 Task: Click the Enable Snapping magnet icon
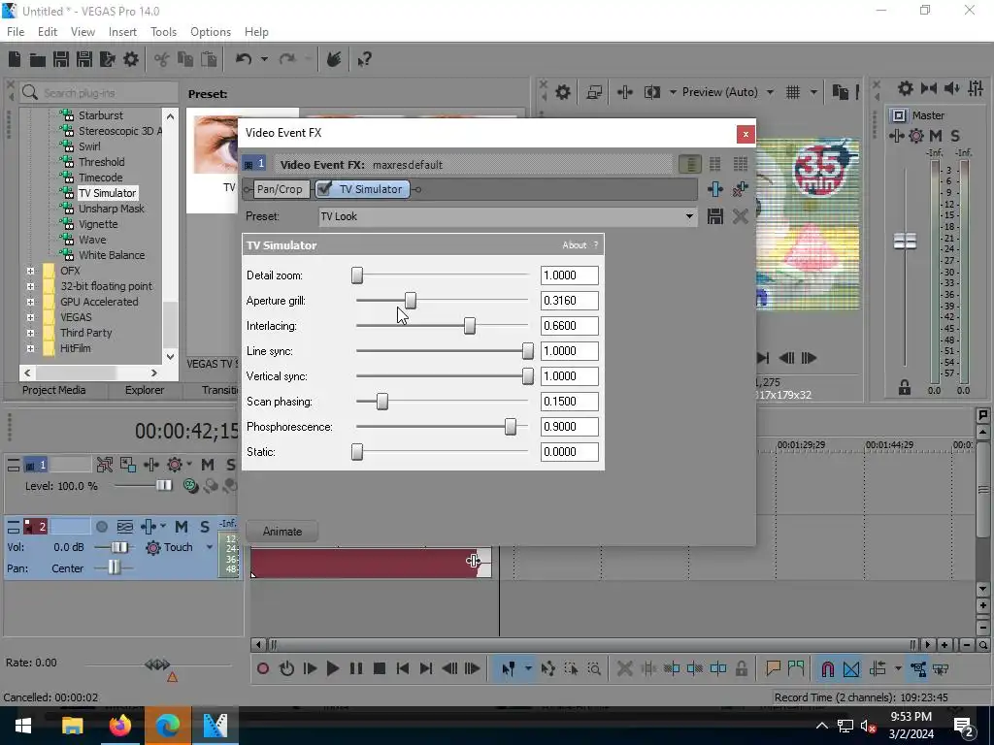(x=827, y=668)
